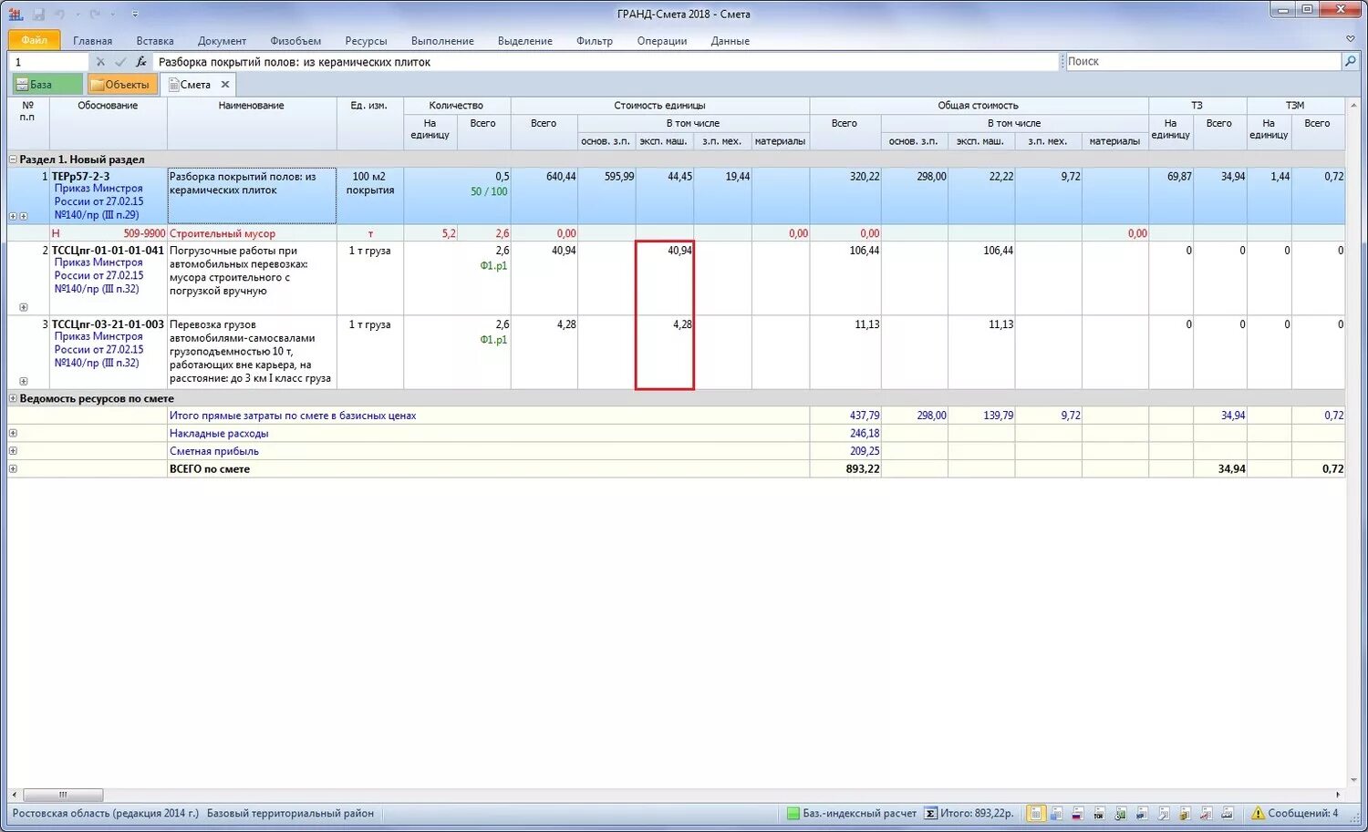The height and width of the screenshot is (832, 1368).
Task: Switch to the Главная ribbon tab
Action: (93, 41)
